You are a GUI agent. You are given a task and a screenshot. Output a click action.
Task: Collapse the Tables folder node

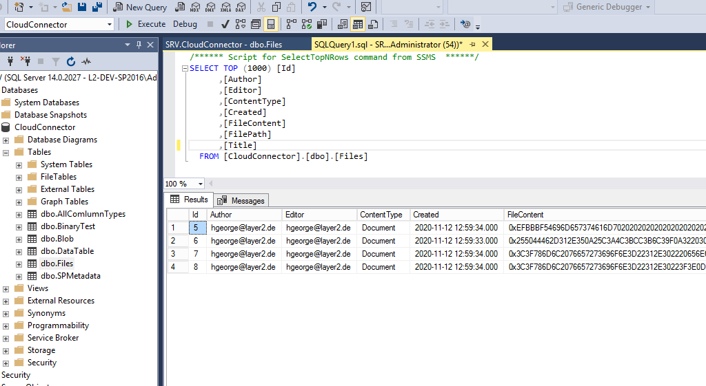click(x=6, y=152)
